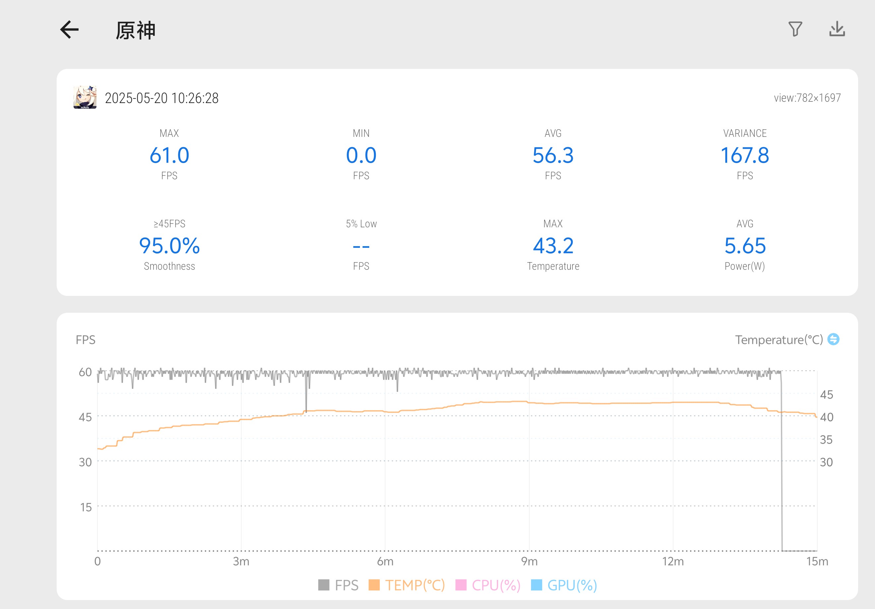This screenshot has width=875, height=609.
Task: Select the view:782×1697 resolution text
Action: point(807,98)
